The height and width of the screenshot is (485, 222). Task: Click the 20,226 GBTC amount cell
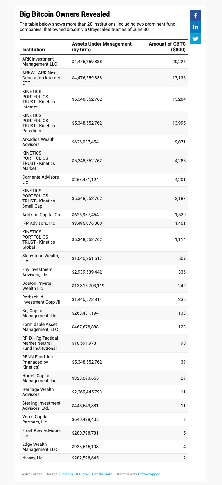[x=179, y=62]
